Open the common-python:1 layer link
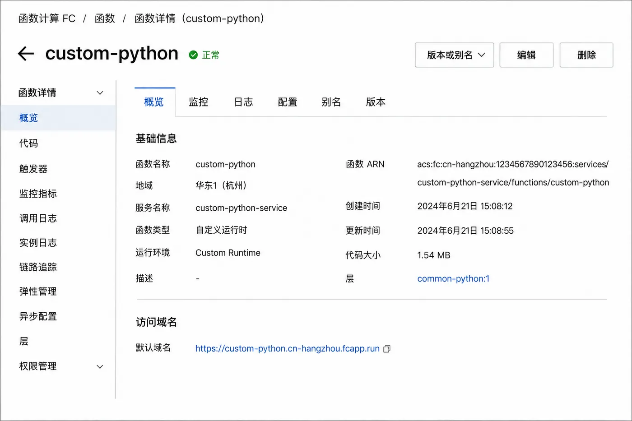The width and height of the screenshot is (632, 421). pyautogui.click(x=453, y=279)
